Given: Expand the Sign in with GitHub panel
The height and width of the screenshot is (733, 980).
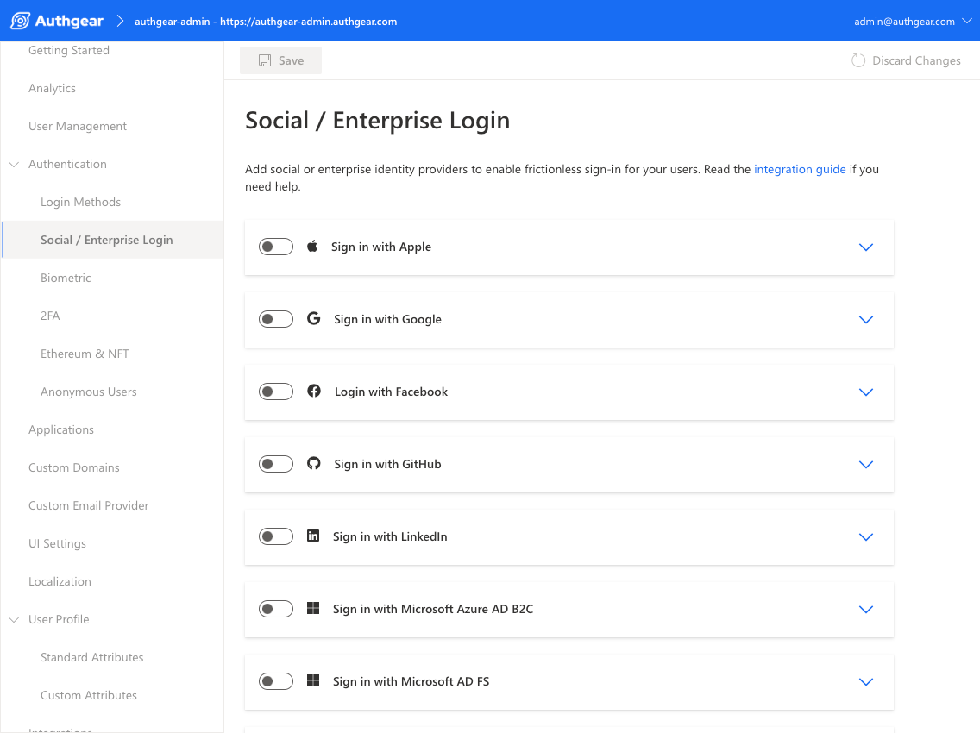Looking at the screenshot, I should pos(866,464).
